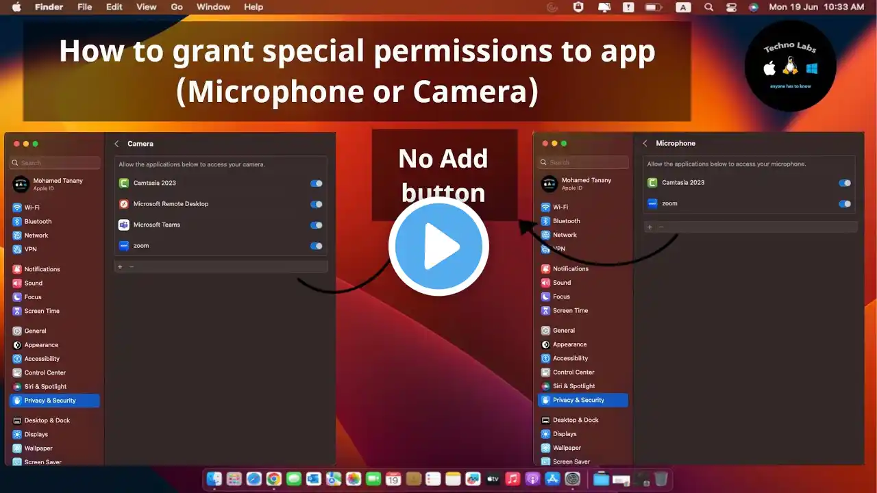This screenshot has width=877, height=493.
Task: Click the Bluetooth icon in the Camera window sidebar
Action: coord(17,221)
